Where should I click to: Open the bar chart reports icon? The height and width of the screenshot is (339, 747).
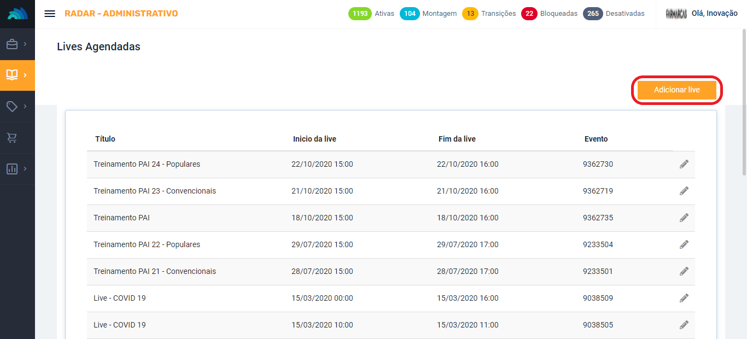12,169
